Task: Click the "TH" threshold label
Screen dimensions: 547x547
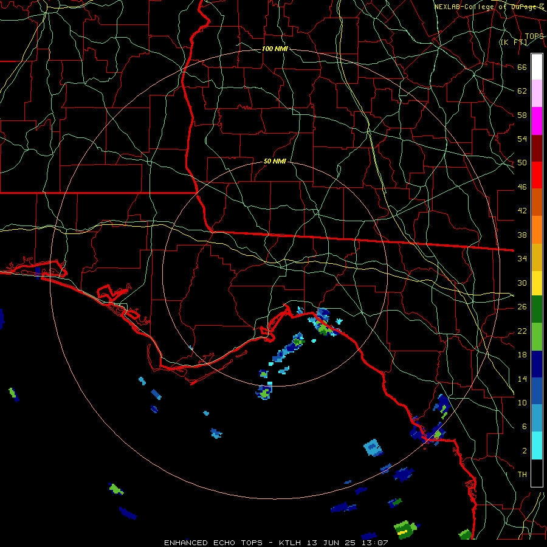Action: coord(522,474)
